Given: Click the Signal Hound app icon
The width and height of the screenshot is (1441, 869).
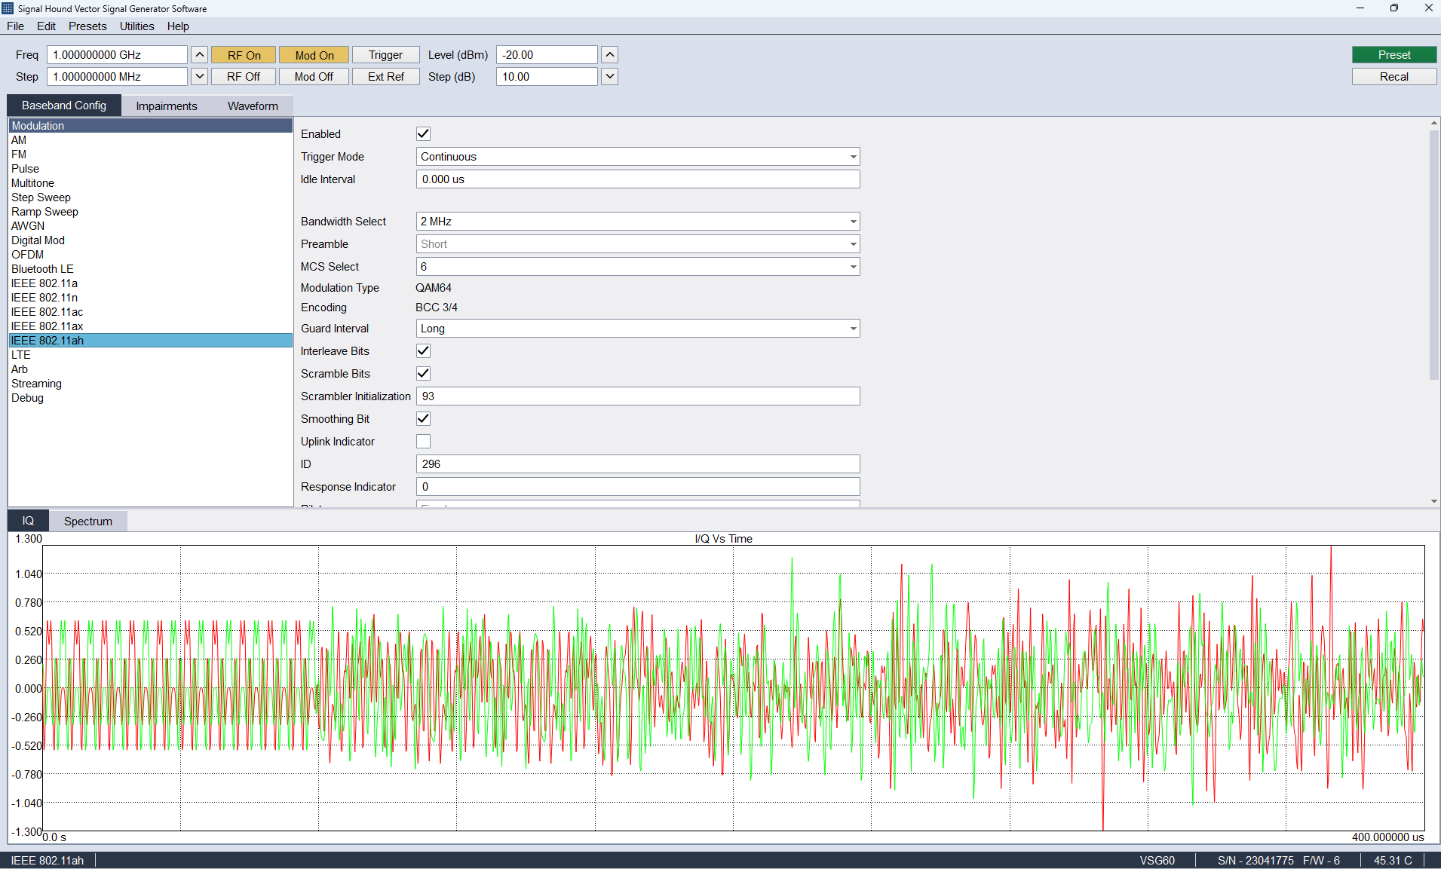Looking at the screenshot, I should [8, 8].
